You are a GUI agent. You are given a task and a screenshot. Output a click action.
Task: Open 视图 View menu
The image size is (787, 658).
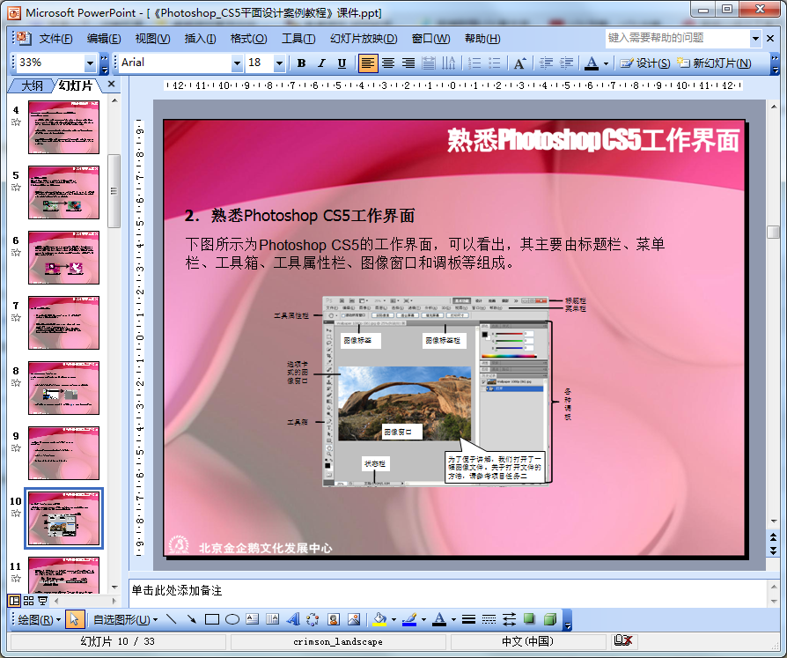point(152,39)
